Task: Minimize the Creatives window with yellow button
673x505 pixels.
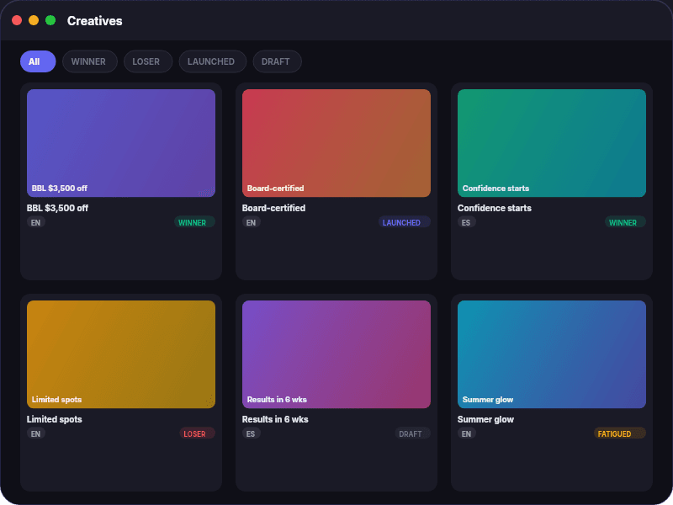Action: click(34, 20)
